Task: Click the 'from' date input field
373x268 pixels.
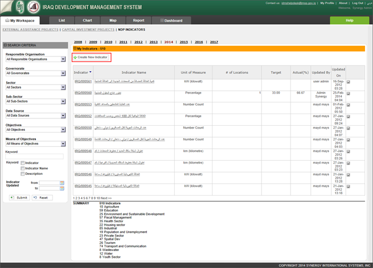Action: (x=49, y=183)
